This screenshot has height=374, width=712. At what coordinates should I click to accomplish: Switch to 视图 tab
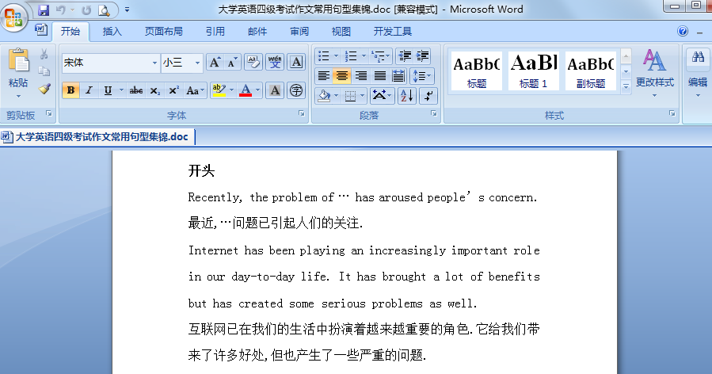pyautogui.click(x=341, y=32)
